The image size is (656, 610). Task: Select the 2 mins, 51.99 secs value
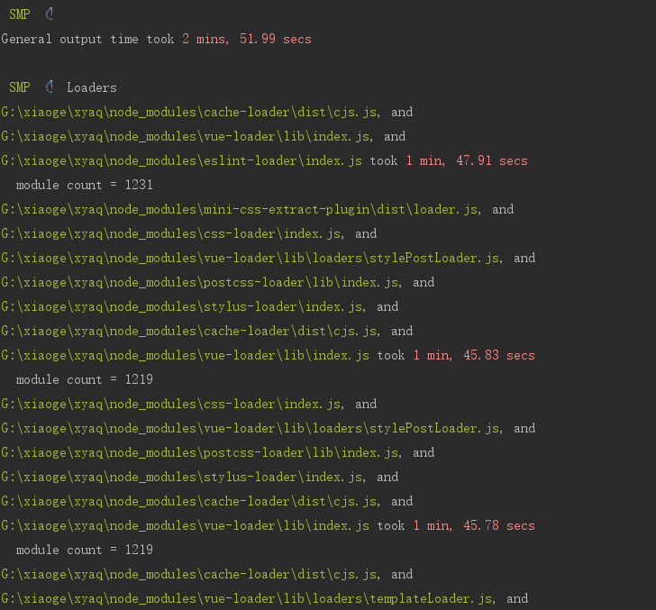pos(246,39)
